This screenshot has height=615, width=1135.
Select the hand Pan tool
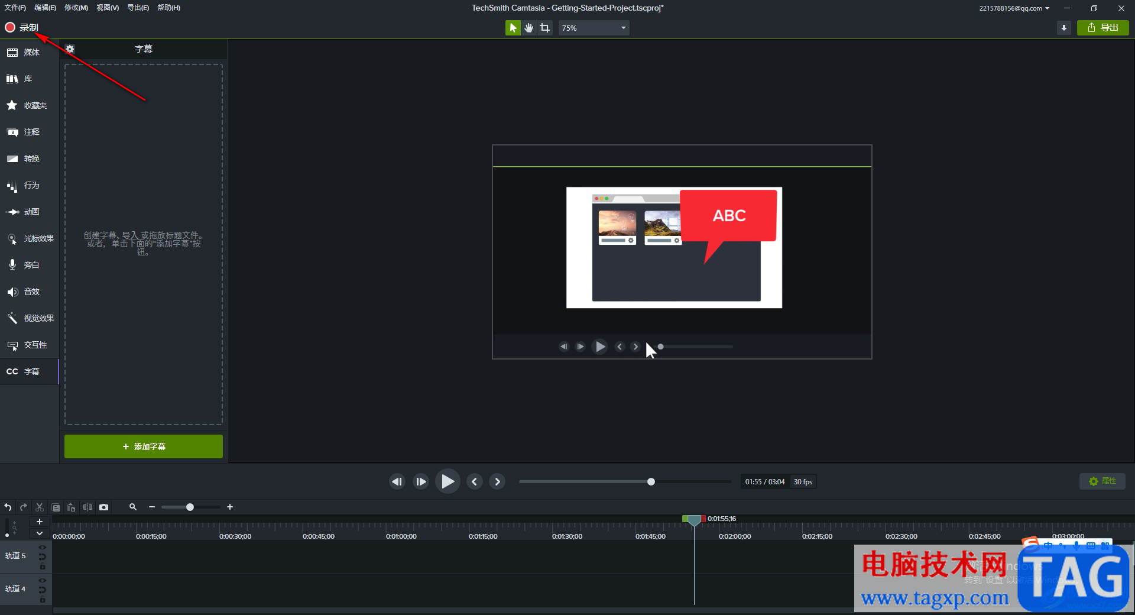[x=528, y=28]
